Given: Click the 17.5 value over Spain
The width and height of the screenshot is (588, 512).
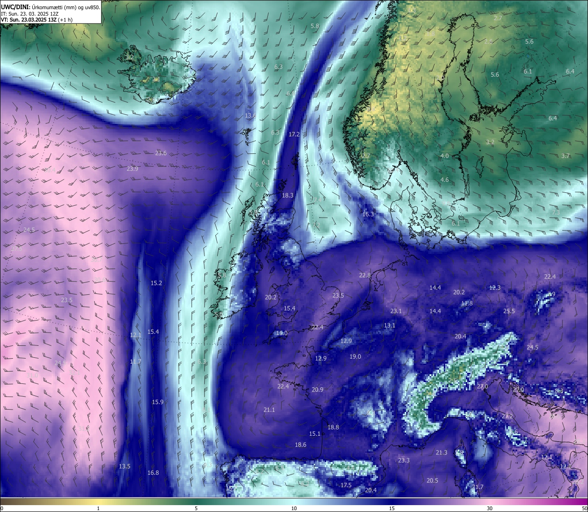Looking at the screenshot, I should (x=346, y=485).
